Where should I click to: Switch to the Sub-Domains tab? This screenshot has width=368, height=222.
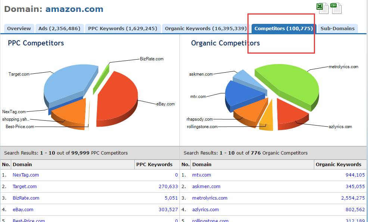[x=337, y=29]
